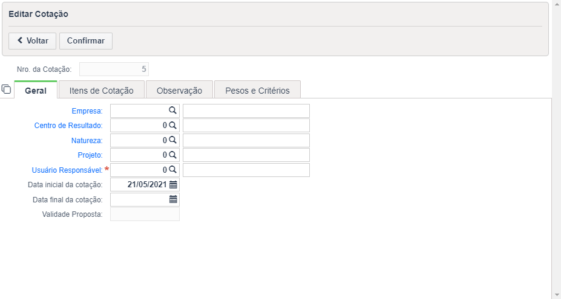Image resolution: width=561 pixels, height=299 pixels.
Task: Click the 'Validade Proposta:' label
Action: coord(72,214)
